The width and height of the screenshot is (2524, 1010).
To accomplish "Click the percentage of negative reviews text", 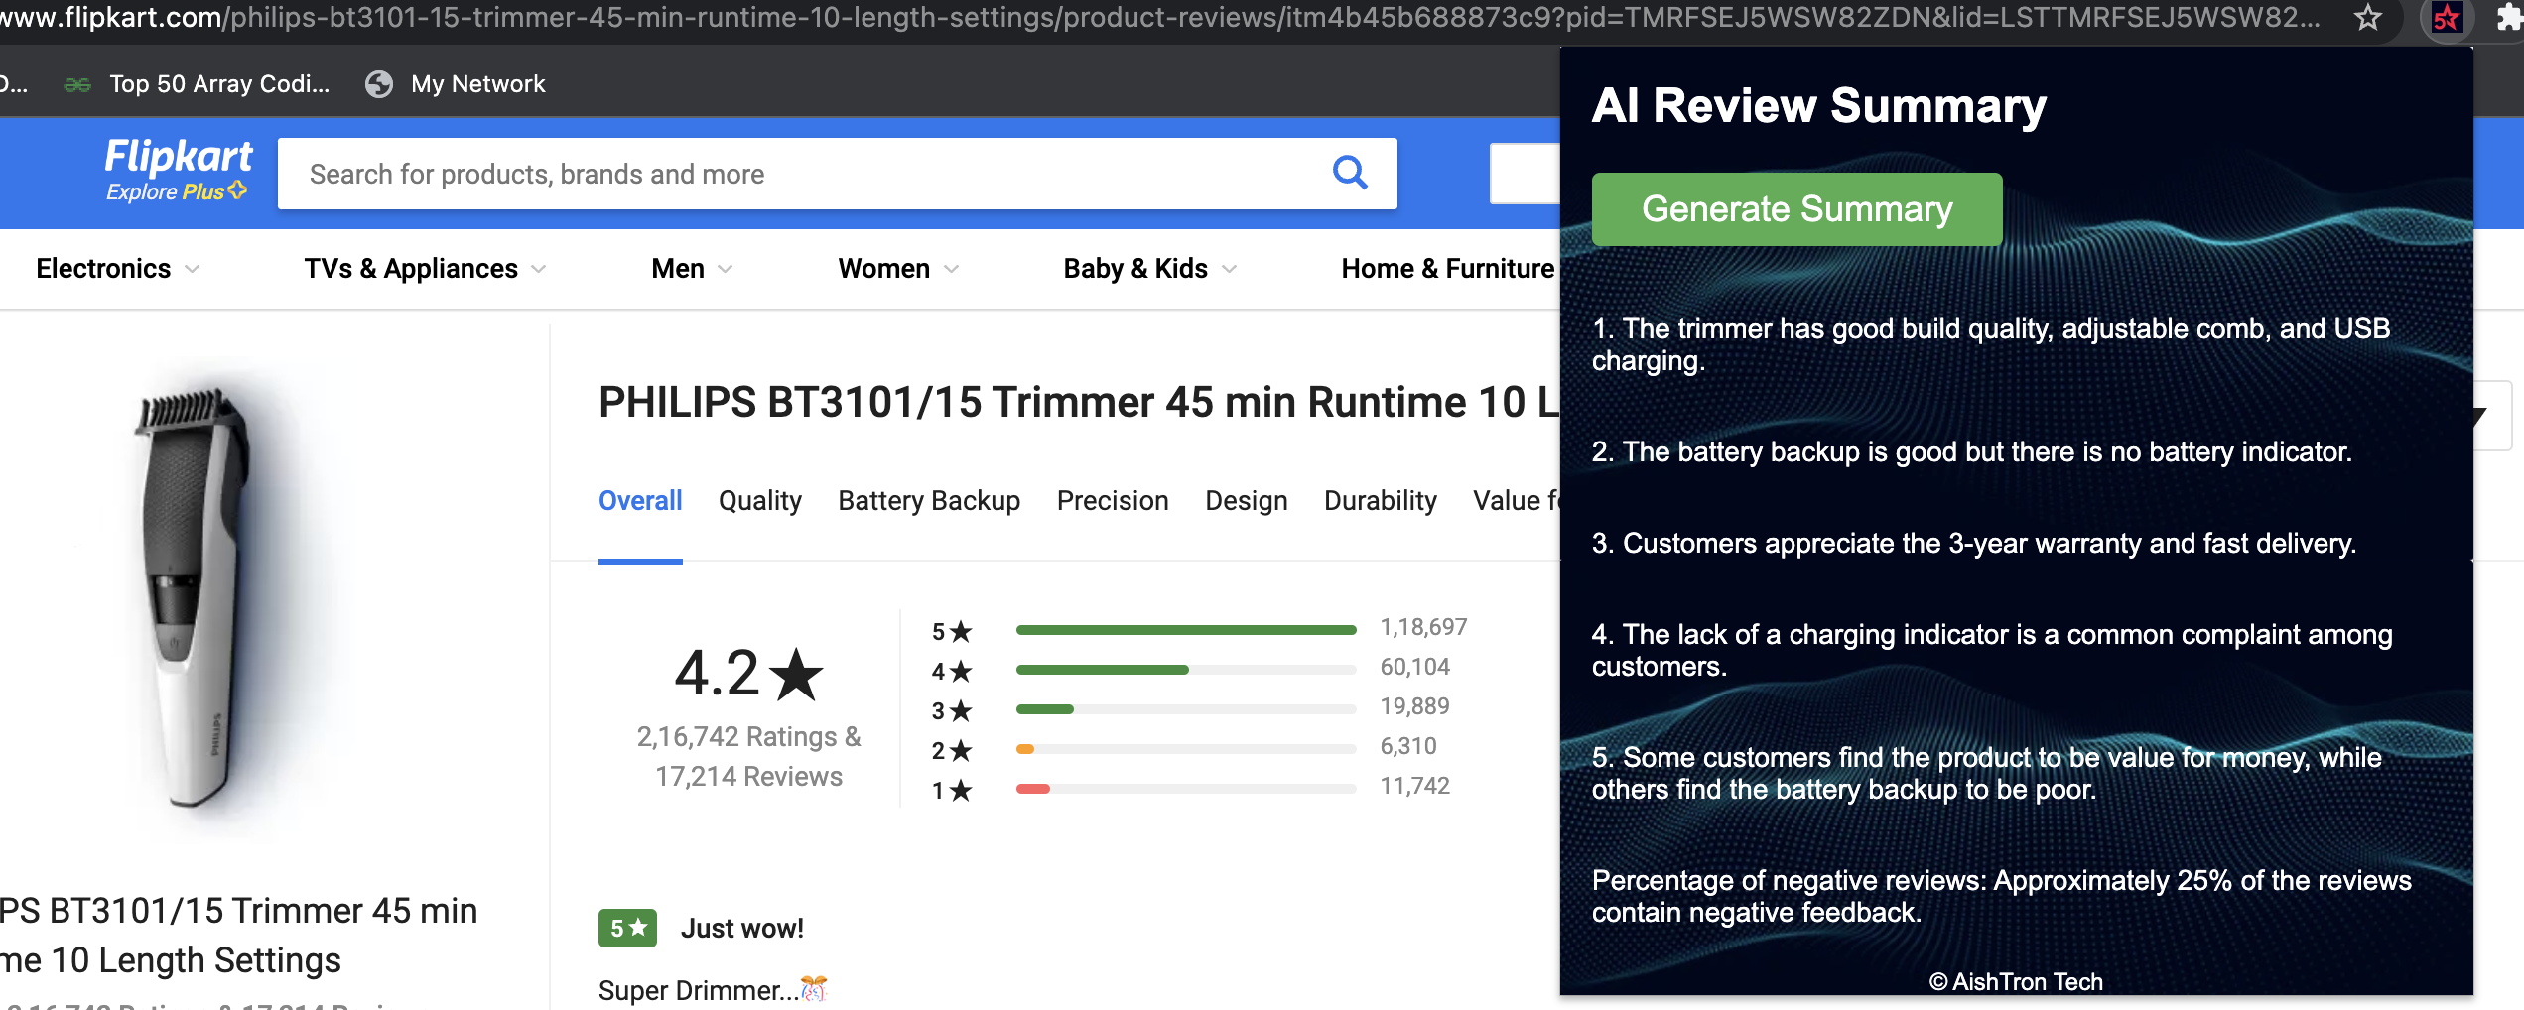I will tap(2002, 896).
